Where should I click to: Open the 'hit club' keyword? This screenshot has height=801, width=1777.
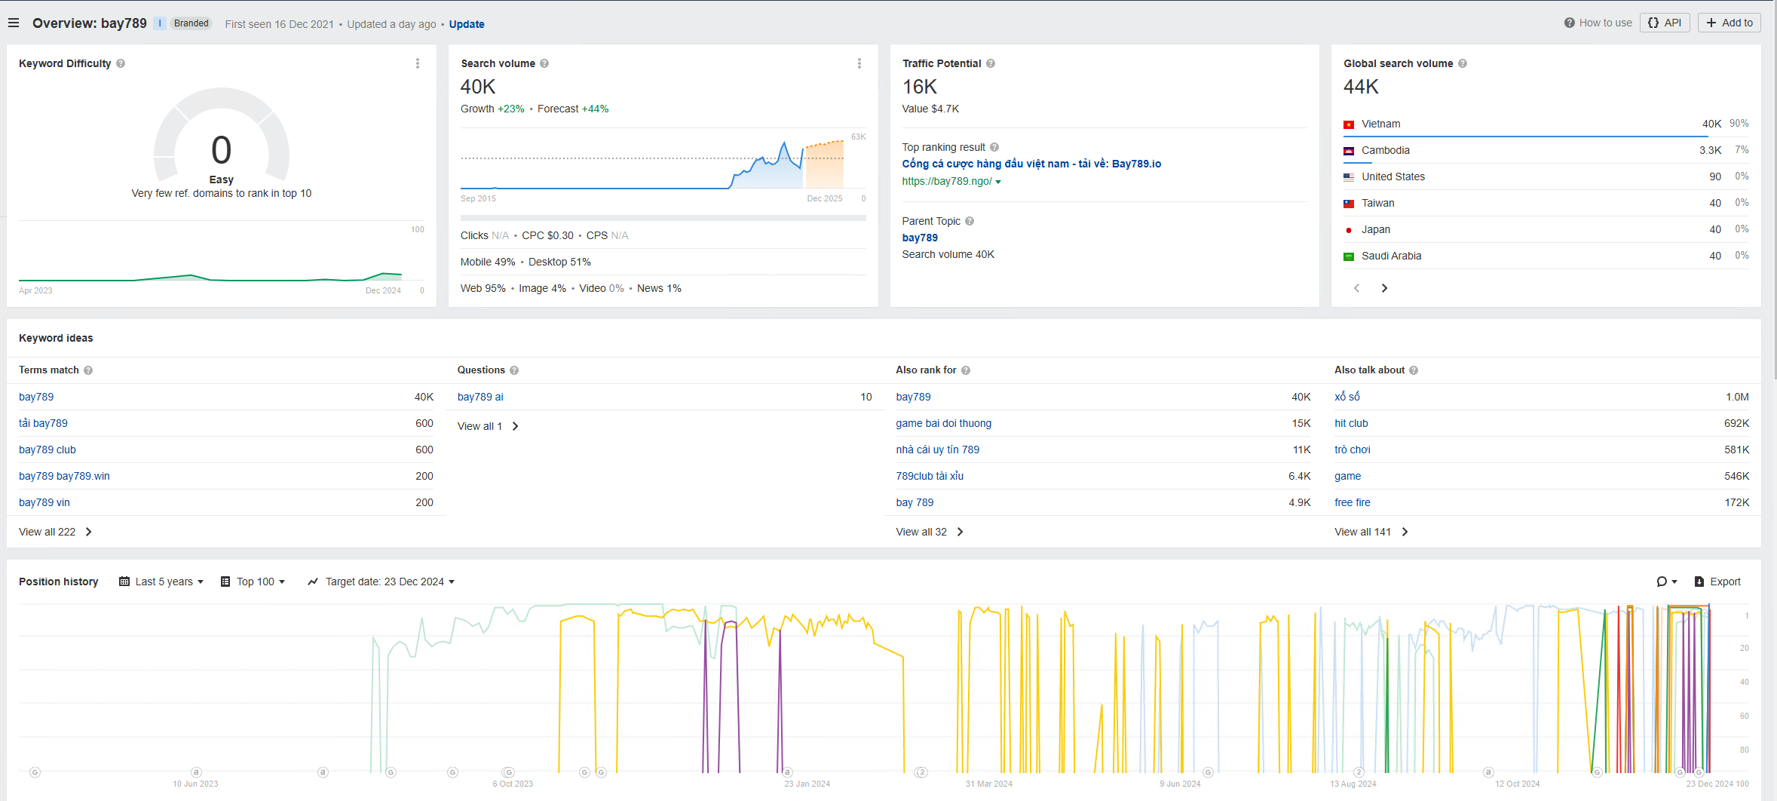tap(1351, 423)
